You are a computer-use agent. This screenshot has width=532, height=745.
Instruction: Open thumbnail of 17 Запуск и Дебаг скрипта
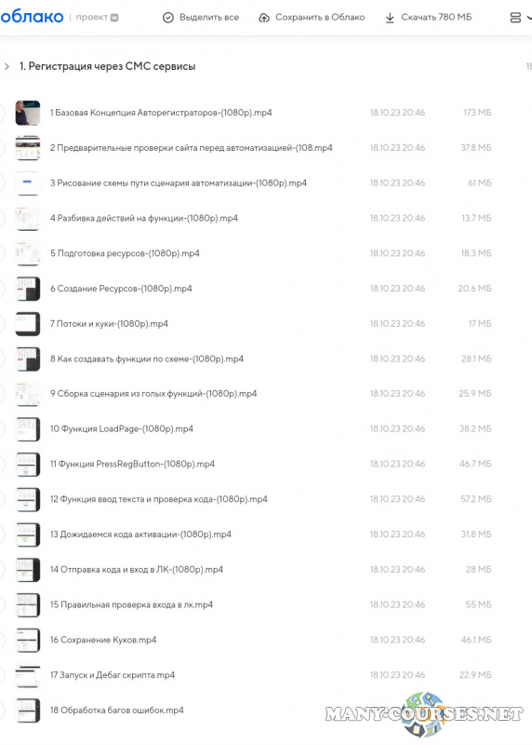click(x=28, y=675)
